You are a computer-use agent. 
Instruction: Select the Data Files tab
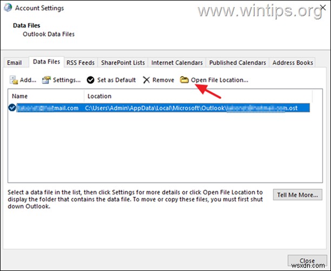47,62
